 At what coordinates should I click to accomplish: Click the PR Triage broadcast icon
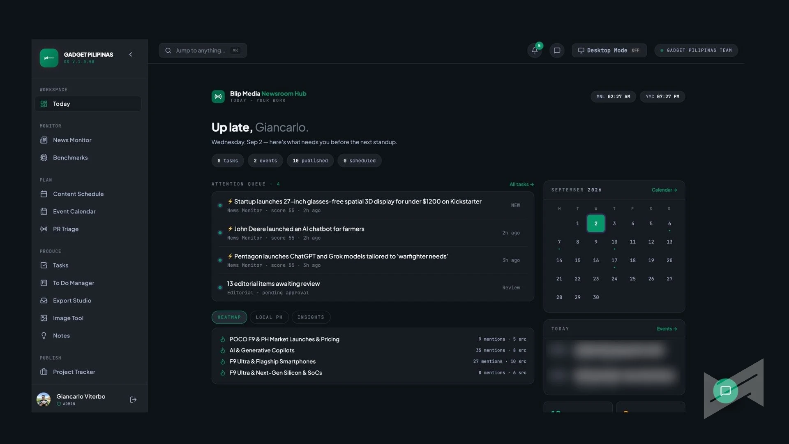44,229
